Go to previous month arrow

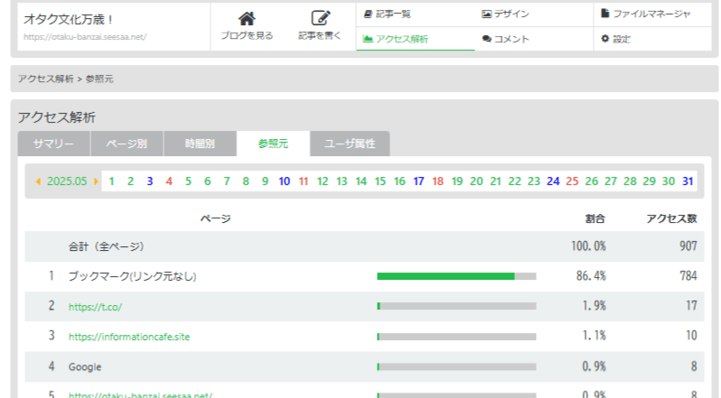(x=38, y=181)
